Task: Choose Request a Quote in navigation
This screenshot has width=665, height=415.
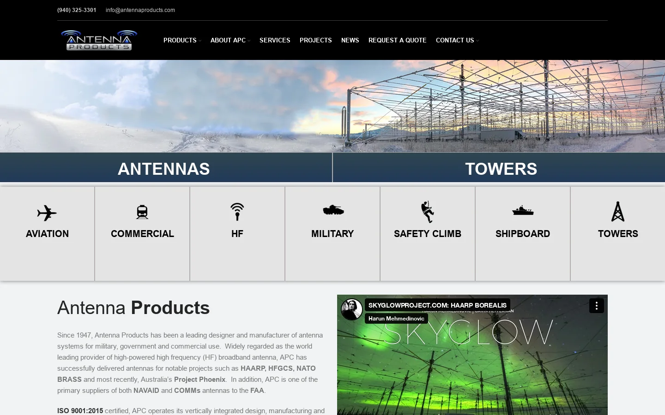Action: pos(398,40)
